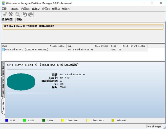Select GPT Hard Disk 0 row in list
Image resolution: width=166 pixels, height=129 pixels.
pos(74,50)
